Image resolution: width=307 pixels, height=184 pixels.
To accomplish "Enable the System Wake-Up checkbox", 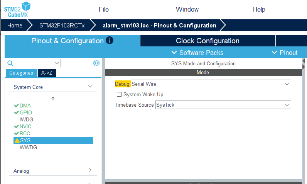I will pos(119,94).
